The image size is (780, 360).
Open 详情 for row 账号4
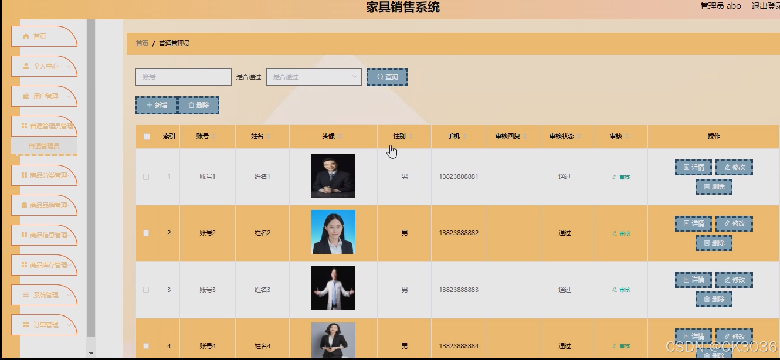pyautogui.click(x=694, y=337)
